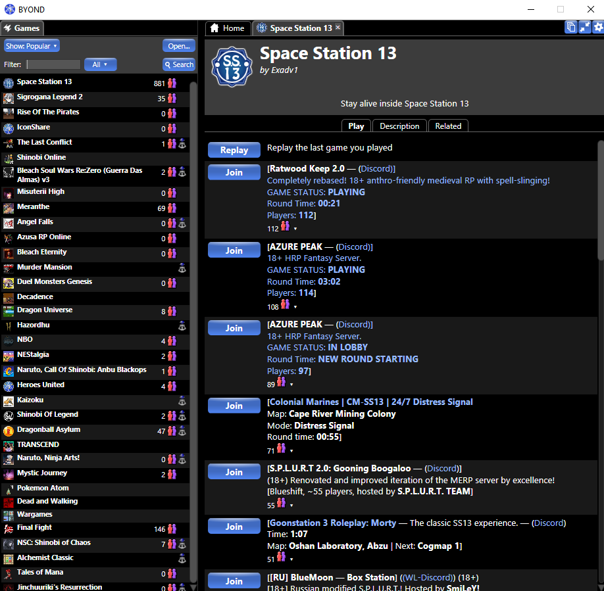
Task: Switch to the Home tab
Action: (228, 28)
